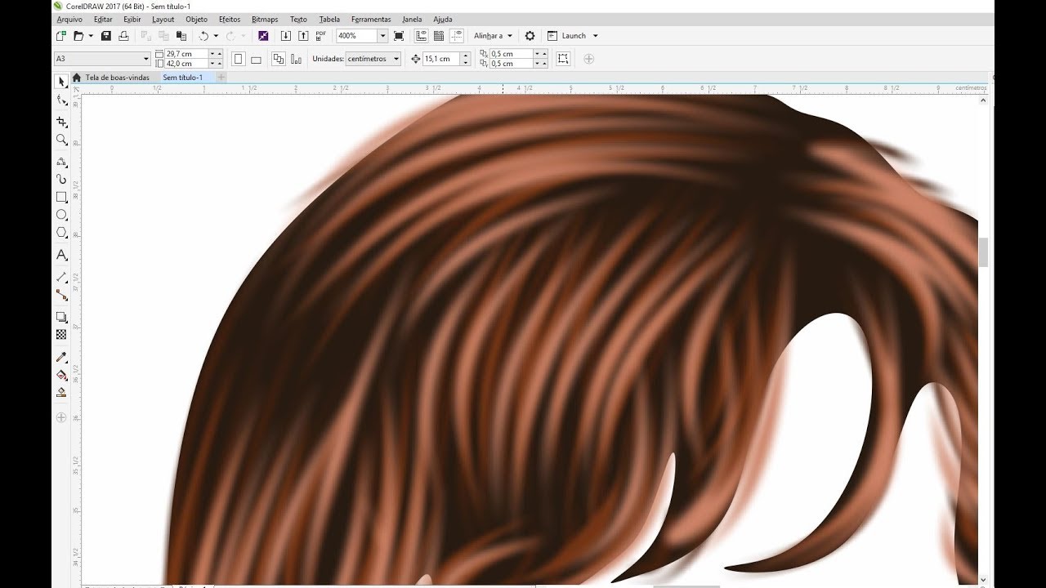Image resolution: width=1046 pixels, height=588 pixels.
Task: Open the zoom level 400% dropdown
Action: tap(382, 36)
